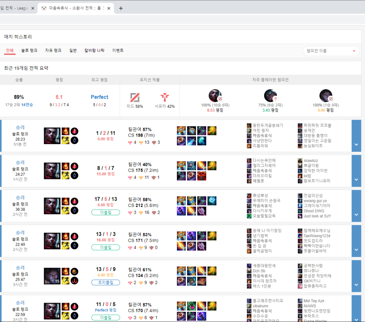This screenshot has width=365, height=322.
Task: Expand the 22:59 match details
Action: click(x=356, y=309)
